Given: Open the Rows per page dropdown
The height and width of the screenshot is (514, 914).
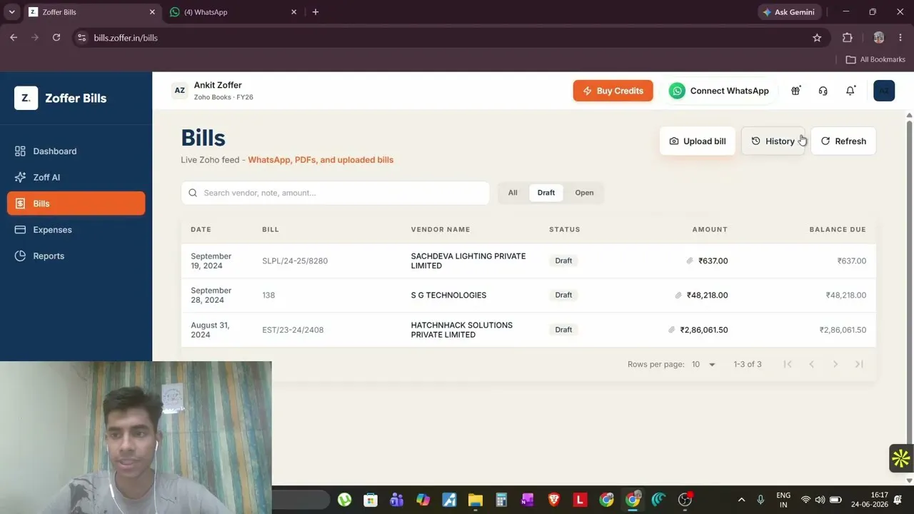Looking at the screenshot, I should coord(703,364).
